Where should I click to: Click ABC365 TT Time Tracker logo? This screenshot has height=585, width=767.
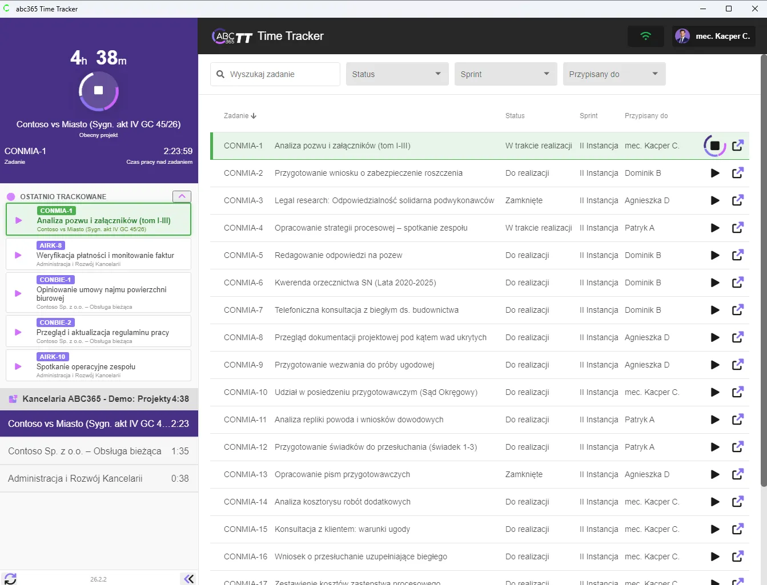tap(268, 36)
